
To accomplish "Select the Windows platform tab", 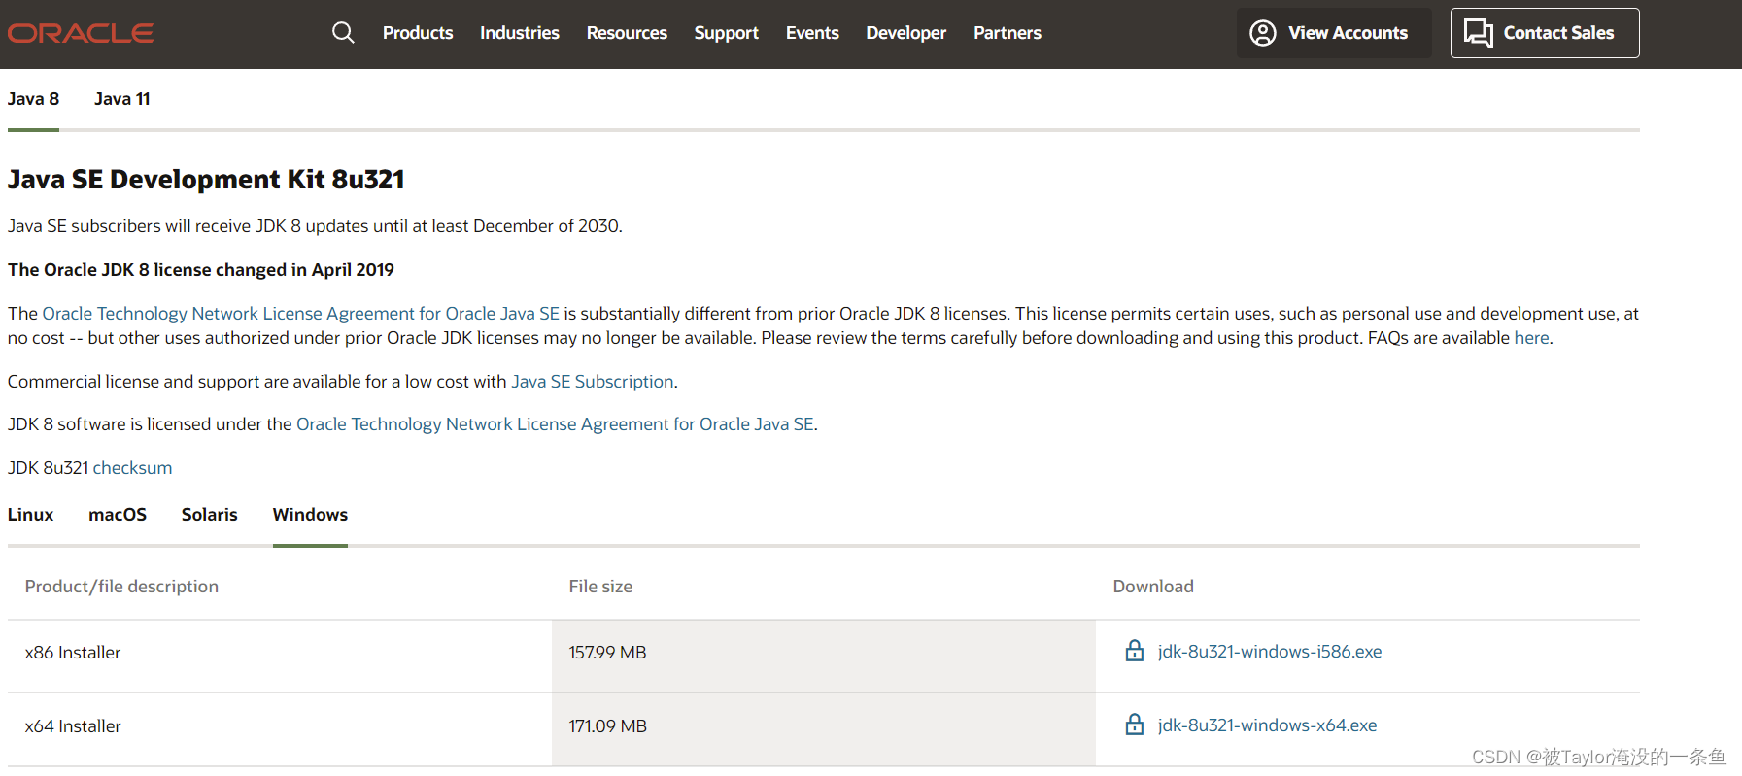I will (310, 515).
